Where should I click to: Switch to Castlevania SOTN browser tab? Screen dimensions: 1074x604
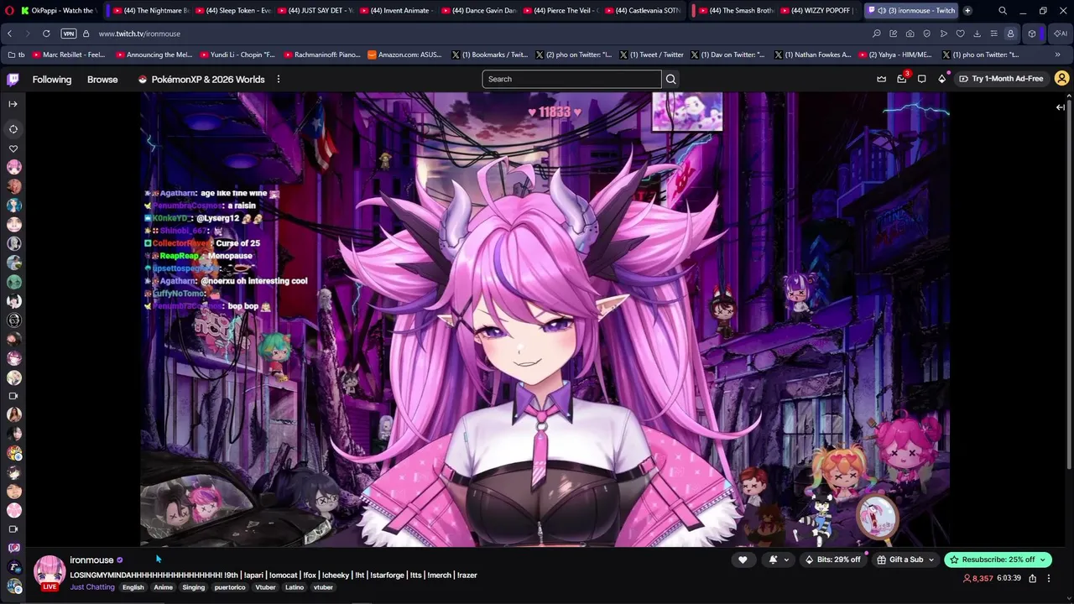tap(643, 10)
